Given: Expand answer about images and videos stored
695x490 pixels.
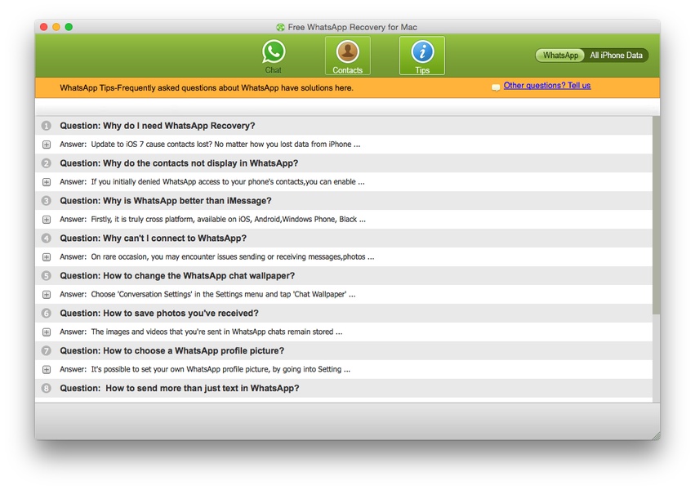Looking at the screenshot, I should pyautogui.click(x=47, y=332).
